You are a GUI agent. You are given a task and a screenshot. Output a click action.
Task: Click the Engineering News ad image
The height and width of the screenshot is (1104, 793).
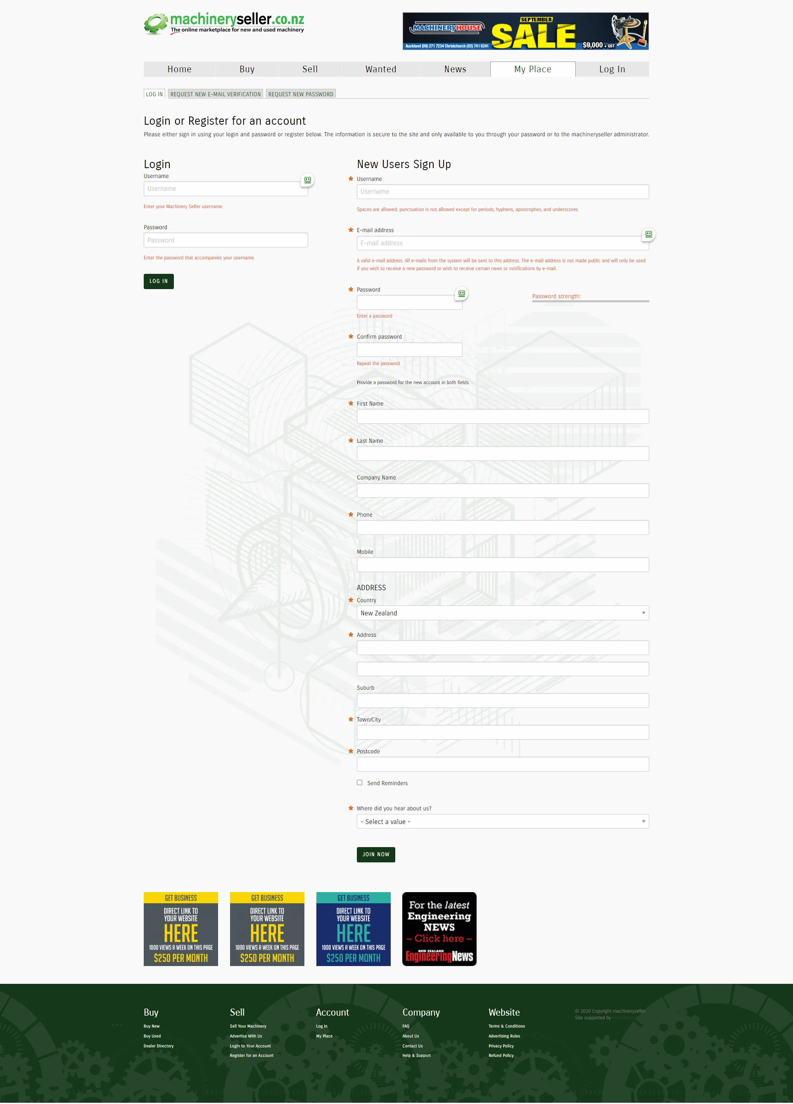coord(439,929)
